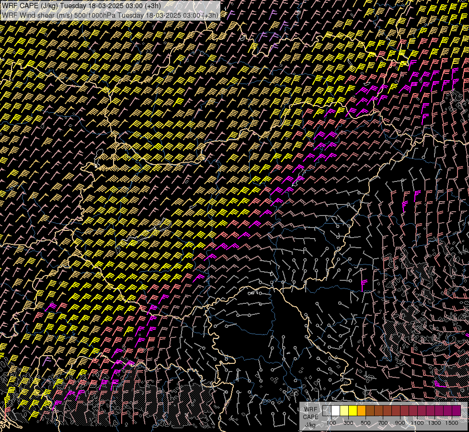Click the WRF CAPE title line
The image size is (469, 432).
(81, 6)
